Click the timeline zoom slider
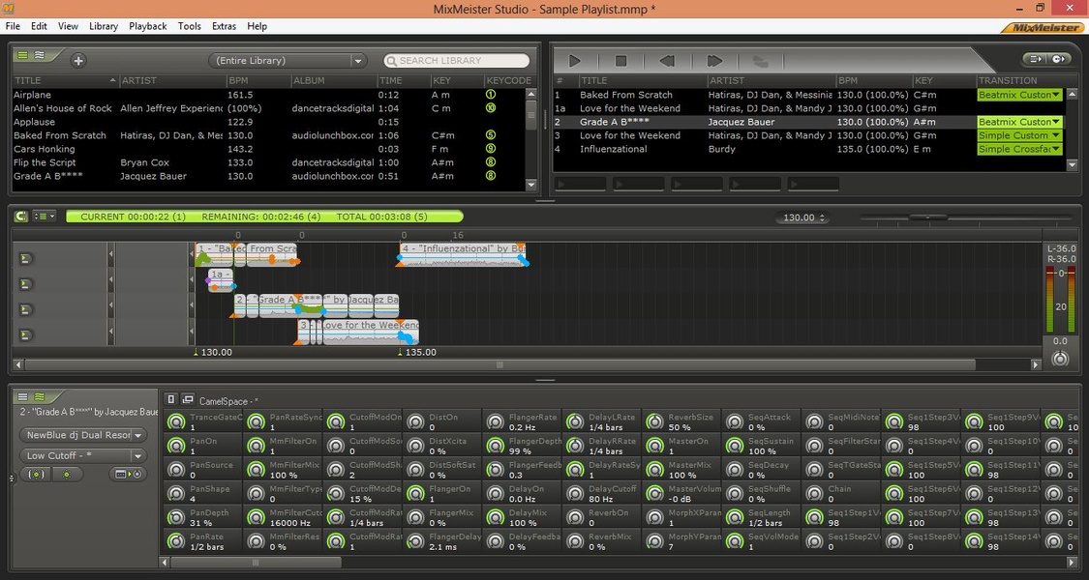 (x=928, y=217)
